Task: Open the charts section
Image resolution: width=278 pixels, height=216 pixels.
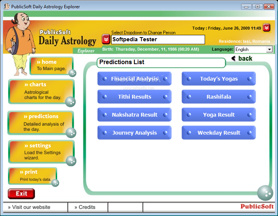Action: point(41,91)
